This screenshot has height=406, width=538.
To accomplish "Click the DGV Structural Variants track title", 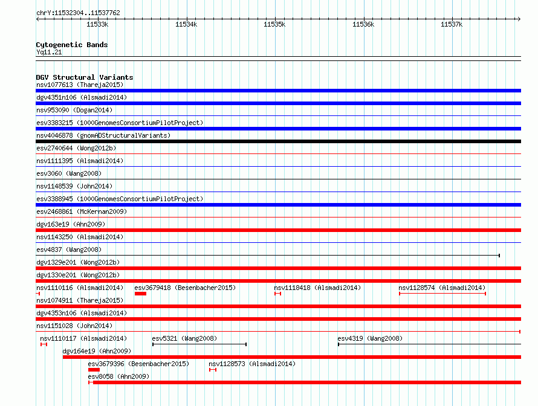I will (85, 77).
